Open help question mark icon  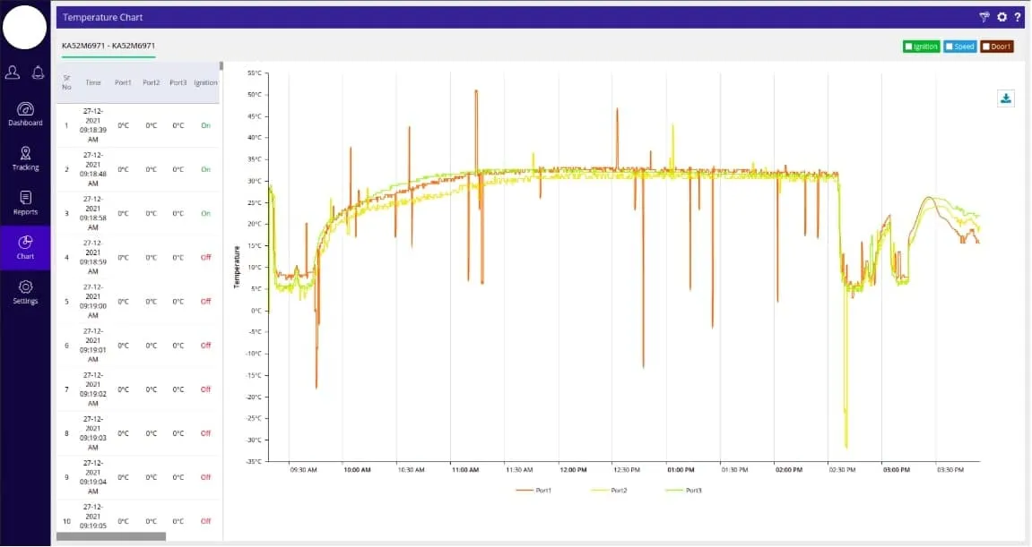coord(1018,17)
